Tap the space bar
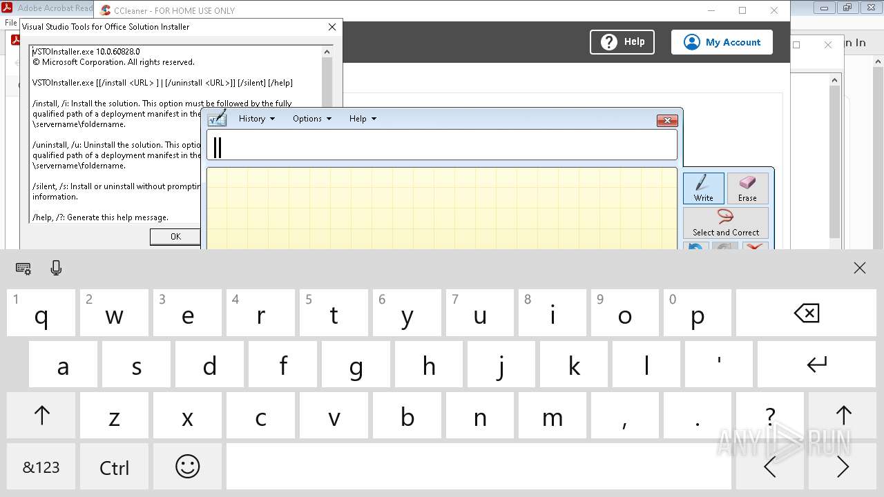This screenshot has width=884, height=497. (x=479, y=467)
